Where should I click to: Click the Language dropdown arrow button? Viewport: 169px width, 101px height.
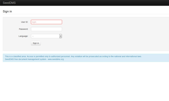coord(61,36)
